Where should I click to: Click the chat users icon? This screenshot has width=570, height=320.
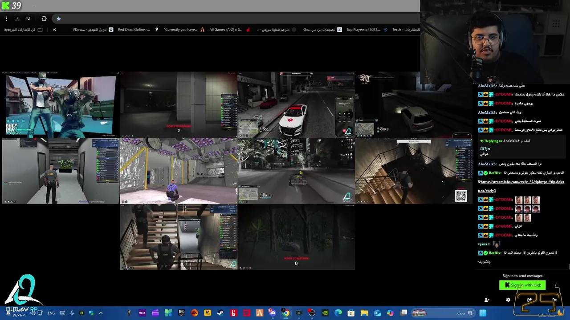tap(487, 300)
